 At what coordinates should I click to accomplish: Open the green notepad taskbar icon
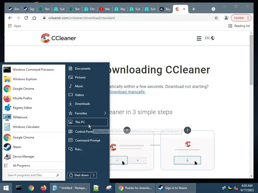pyautogui.click(x=96, y=188)
